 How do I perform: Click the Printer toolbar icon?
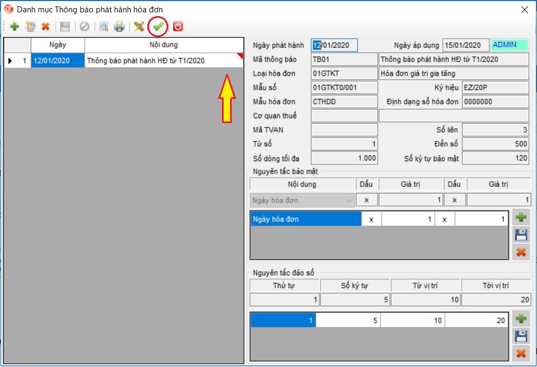click(119, 26)
